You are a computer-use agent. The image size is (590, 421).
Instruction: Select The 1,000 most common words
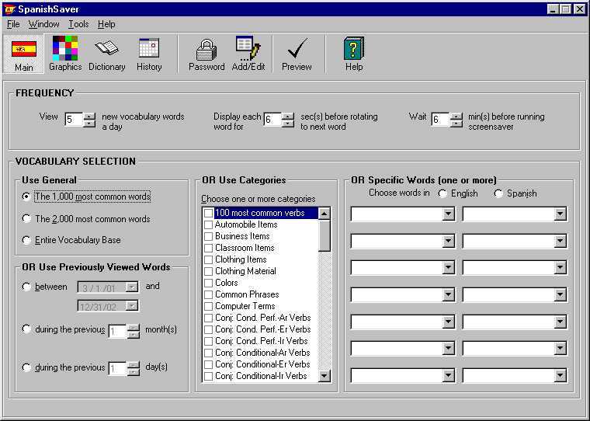click(x=26, y=197)
